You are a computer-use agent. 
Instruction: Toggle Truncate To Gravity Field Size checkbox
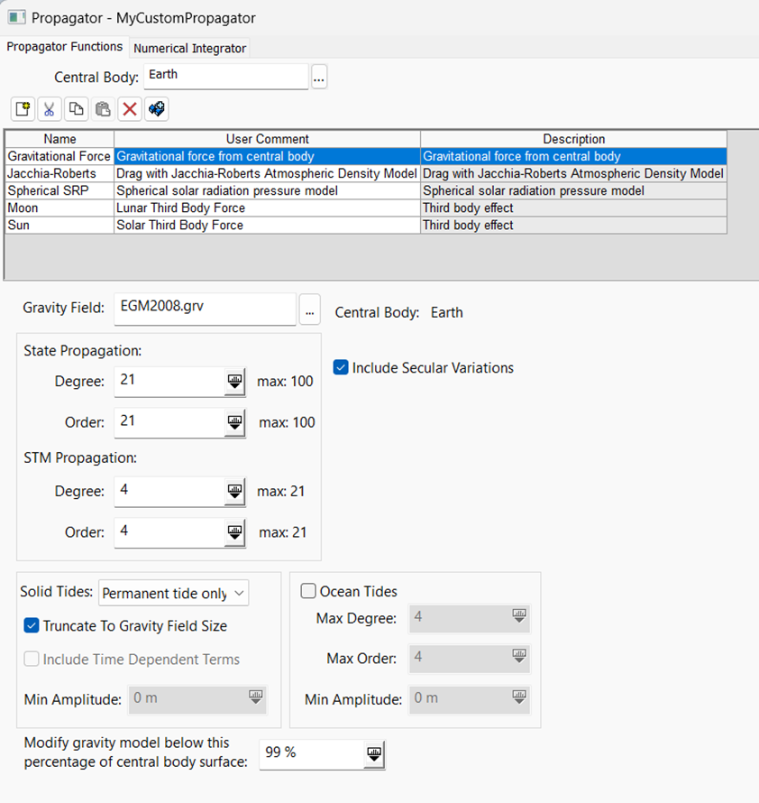(x=32, y=625)
